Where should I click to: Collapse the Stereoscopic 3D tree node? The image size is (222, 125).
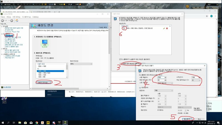(x=2, y=54)
